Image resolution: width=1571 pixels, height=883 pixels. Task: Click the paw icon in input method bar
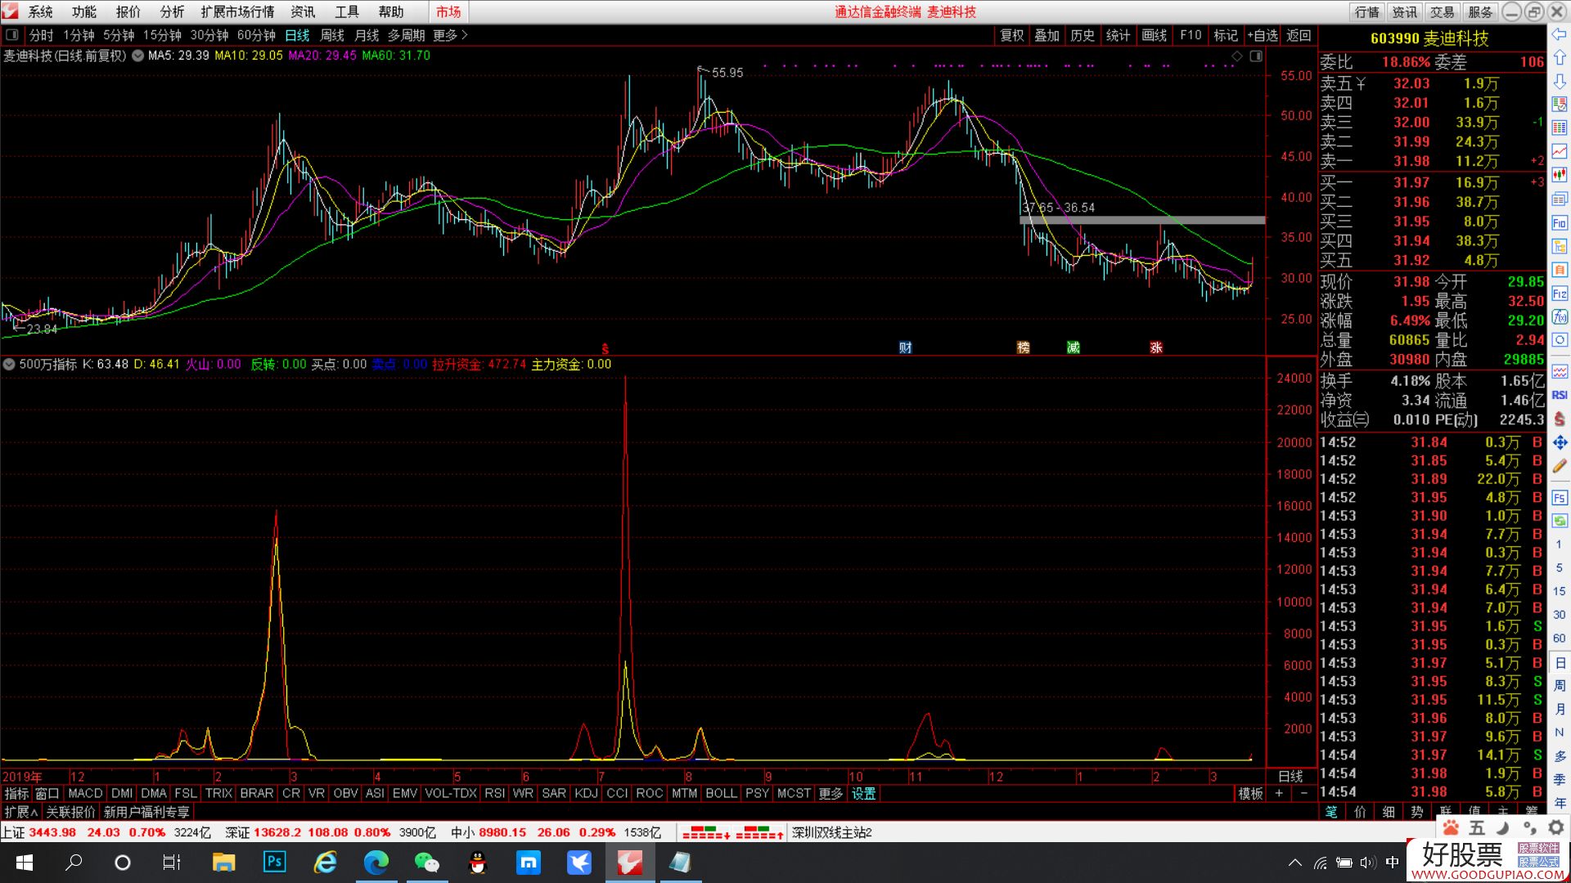pyautogui.click(x=1451, y=827)
